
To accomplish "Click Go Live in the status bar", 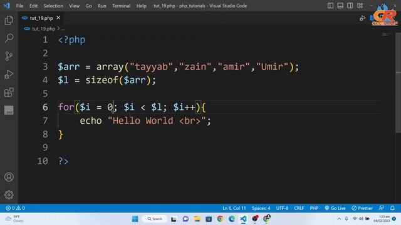I will (335, 208).
